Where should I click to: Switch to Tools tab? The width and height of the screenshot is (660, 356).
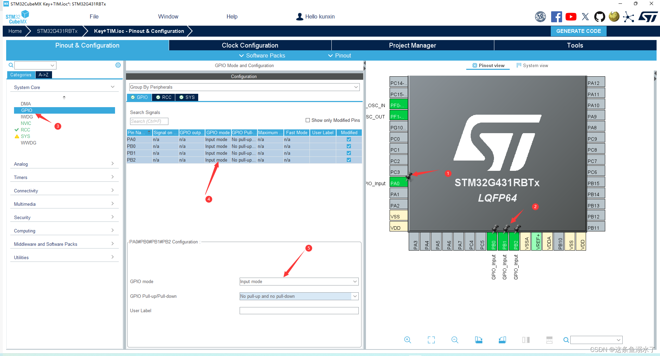click(575, 45)
